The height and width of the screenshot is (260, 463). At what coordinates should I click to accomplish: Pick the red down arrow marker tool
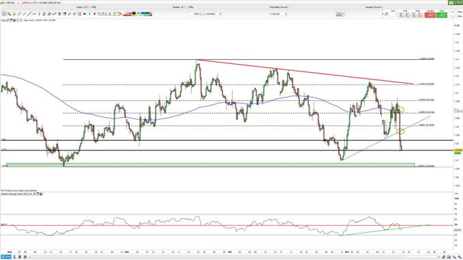95,14
